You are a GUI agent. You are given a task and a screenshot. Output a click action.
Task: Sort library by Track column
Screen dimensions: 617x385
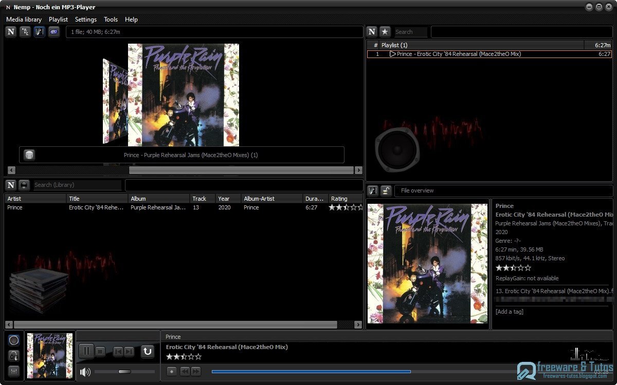(203, 199)
